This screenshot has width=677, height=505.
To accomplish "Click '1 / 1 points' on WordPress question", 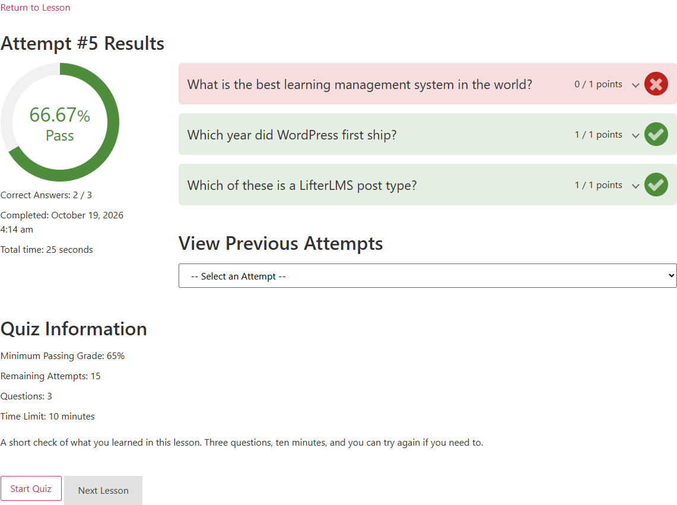I will coord(598,135).
